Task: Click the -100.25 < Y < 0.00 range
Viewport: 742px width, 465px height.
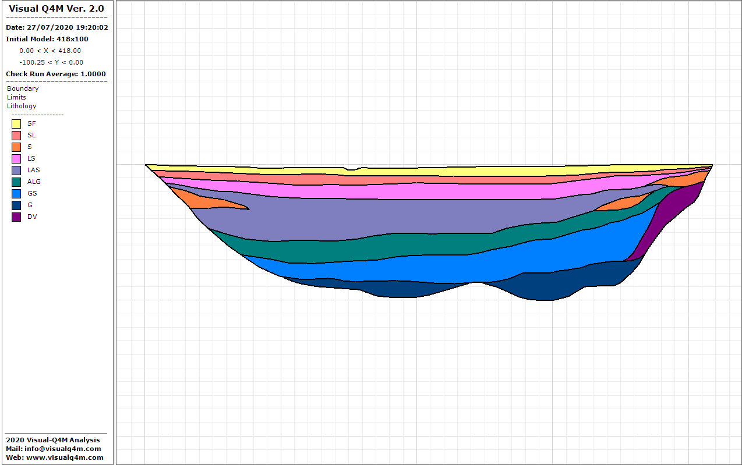Action: 51,62
